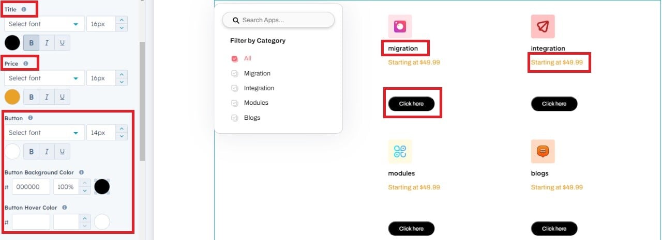Open the Button font dropdown
662x240 pixels.
click(44, 133)
